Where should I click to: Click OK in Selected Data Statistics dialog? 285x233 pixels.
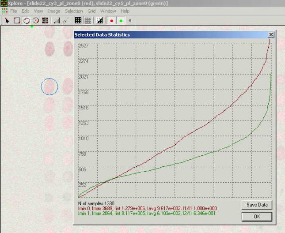coord(257,216)
